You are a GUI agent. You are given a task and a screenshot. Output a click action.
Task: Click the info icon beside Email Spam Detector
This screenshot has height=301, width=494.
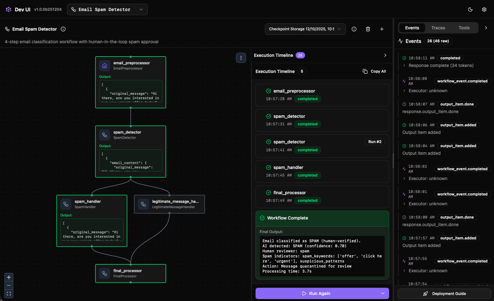(x=63, y=29)
